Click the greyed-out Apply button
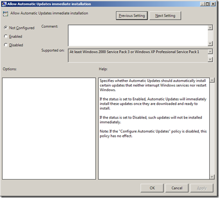 (202, 188)
